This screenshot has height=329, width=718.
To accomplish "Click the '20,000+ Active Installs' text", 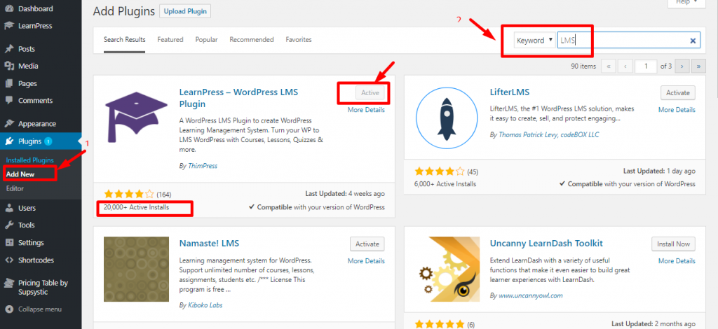I will (x=137, y=207).
